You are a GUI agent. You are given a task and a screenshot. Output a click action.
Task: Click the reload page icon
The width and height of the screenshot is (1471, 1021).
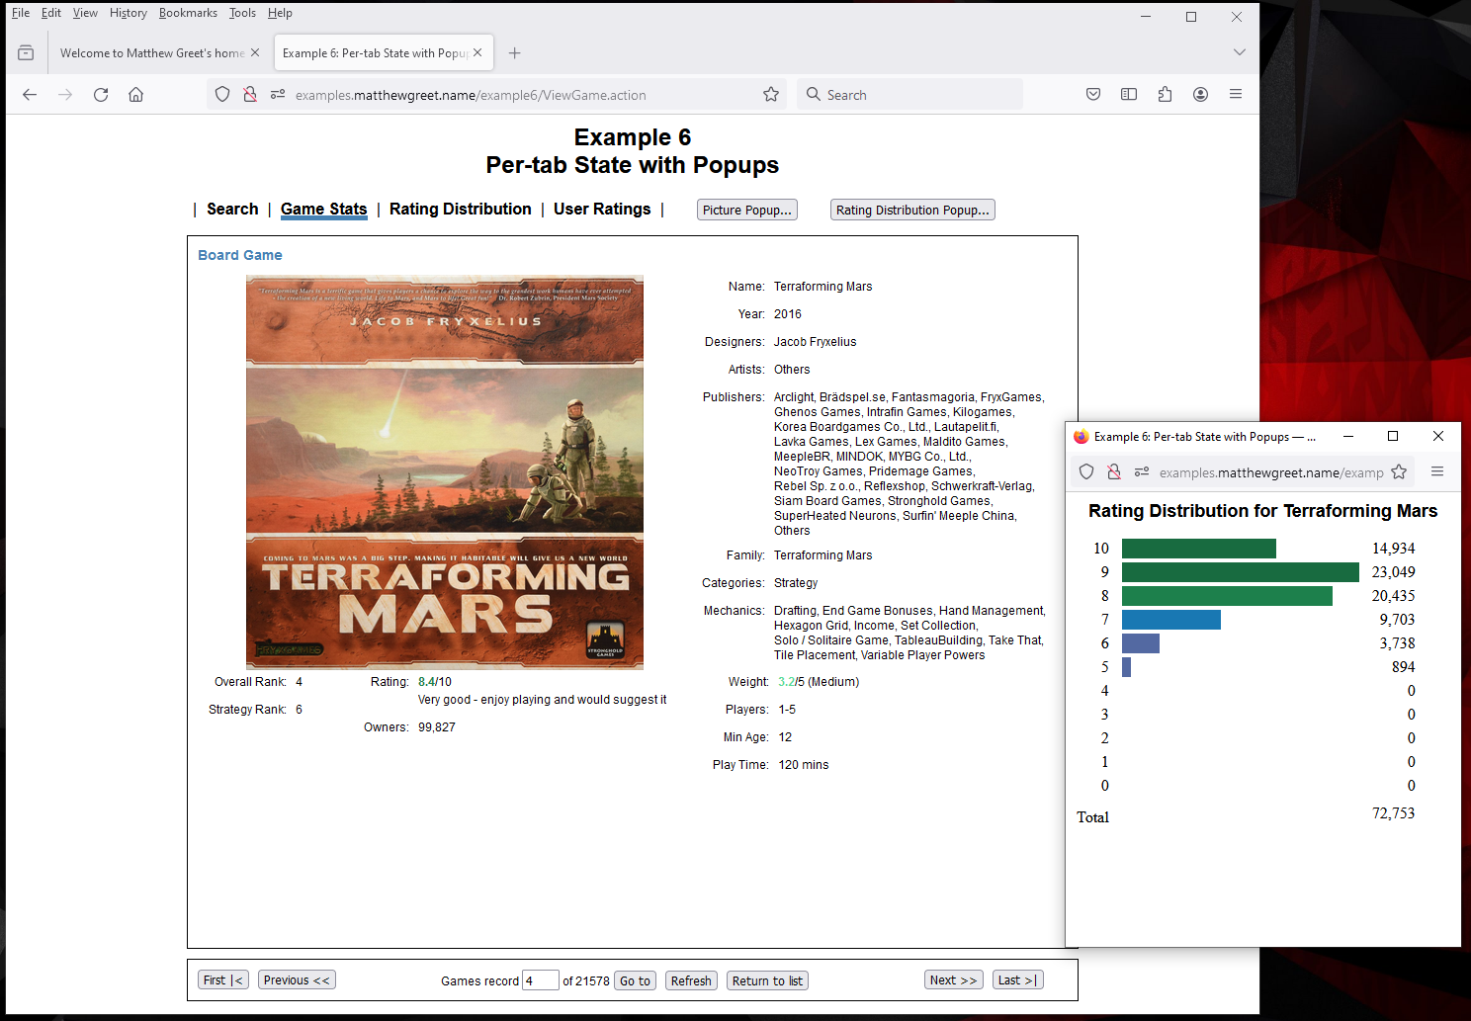coord(101,95)
